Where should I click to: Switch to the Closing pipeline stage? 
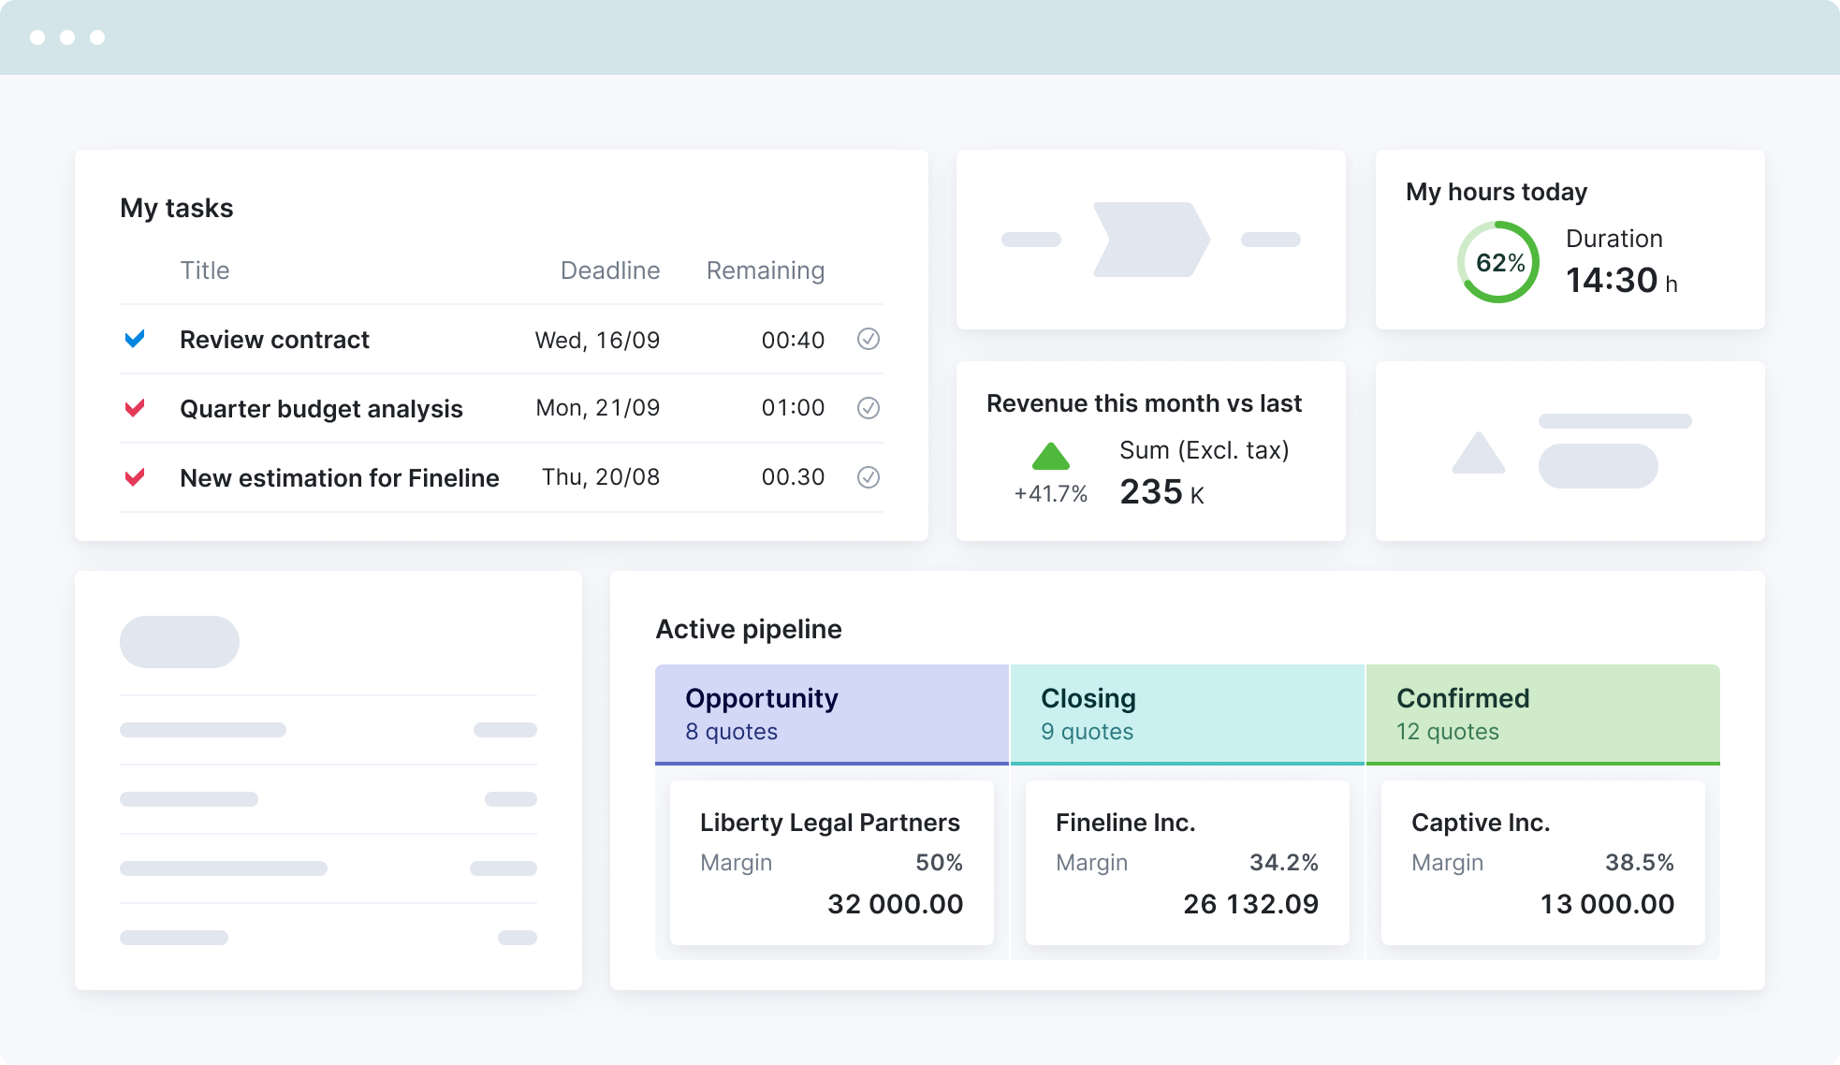pyautogui.click(x=1187, y=714)
